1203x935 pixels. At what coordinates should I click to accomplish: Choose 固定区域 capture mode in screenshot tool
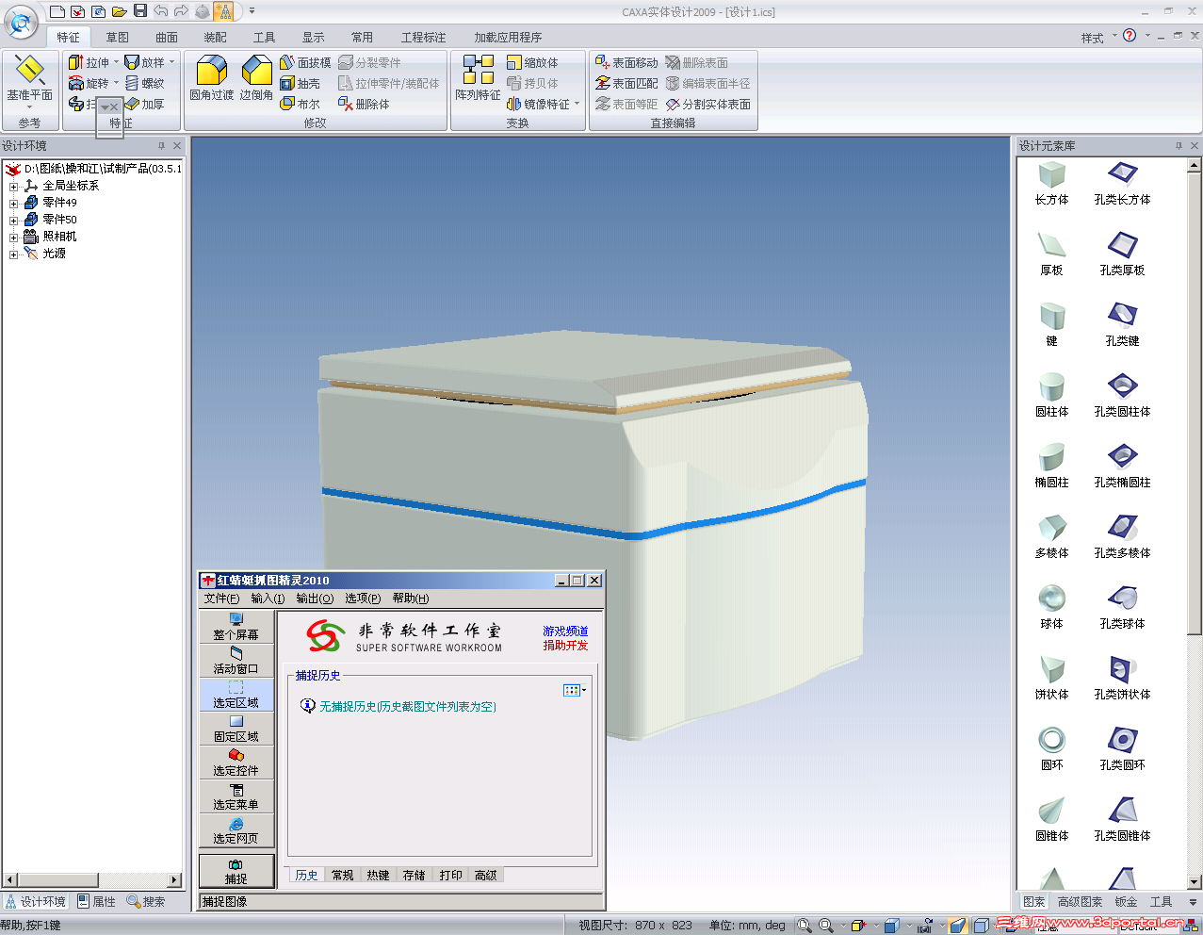click(x=236, y=729)
